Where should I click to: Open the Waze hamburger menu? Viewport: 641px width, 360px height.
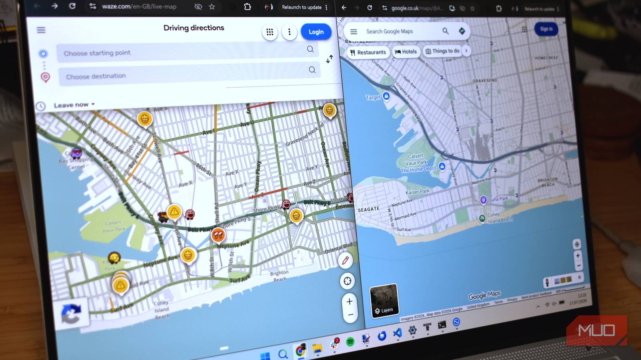(41, 30)
